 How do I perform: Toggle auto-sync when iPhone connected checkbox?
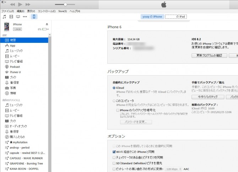pos(114,146)
